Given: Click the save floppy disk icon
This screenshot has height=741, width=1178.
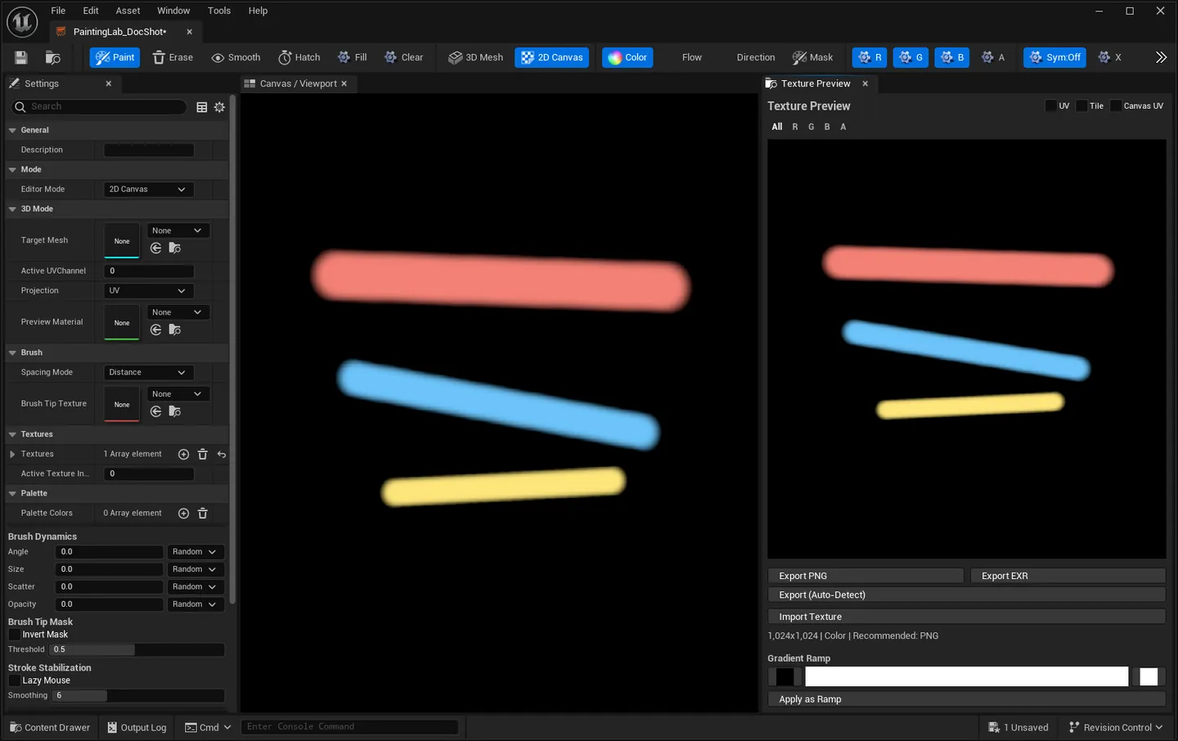Looking at the screenshot, I should pos(21,57).
